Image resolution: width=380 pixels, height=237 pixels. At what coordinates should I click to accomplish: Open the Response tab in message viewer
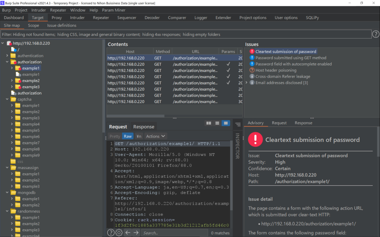coord(144,127)
